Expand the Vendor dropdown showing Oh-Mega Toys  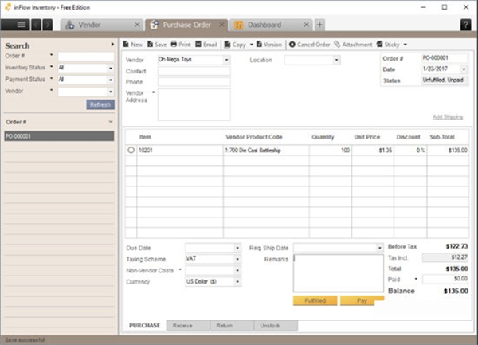(226, 60)
